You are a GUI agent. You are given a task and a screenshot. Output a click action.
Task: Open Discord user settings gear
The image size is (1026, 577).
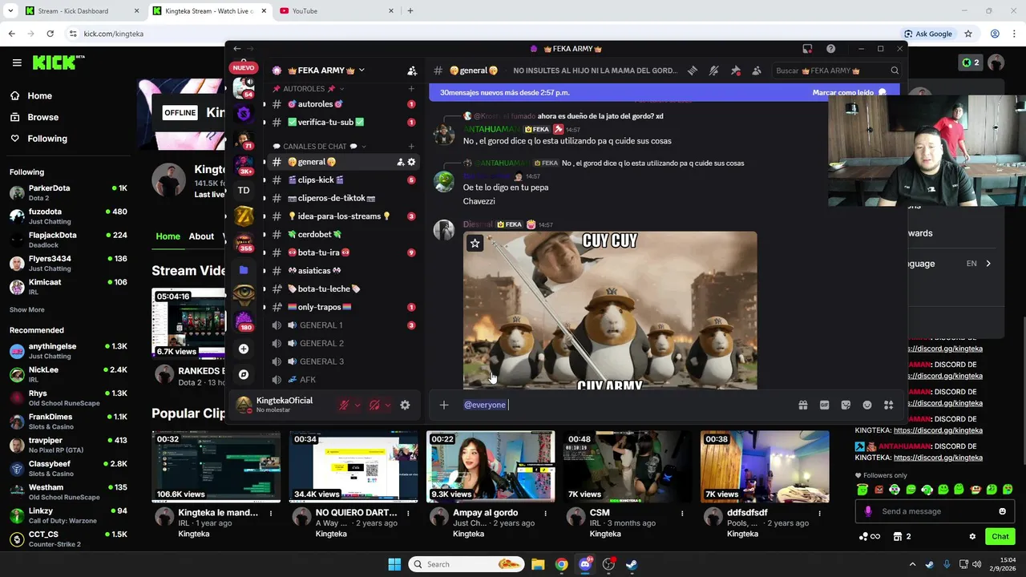coord(405,406)
